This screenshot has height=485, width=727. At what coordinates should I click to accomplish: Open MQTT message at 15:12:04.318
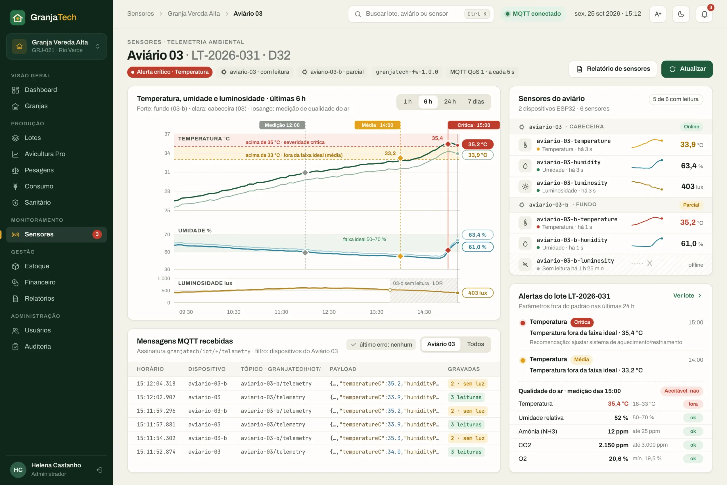[x=314, y=384]
